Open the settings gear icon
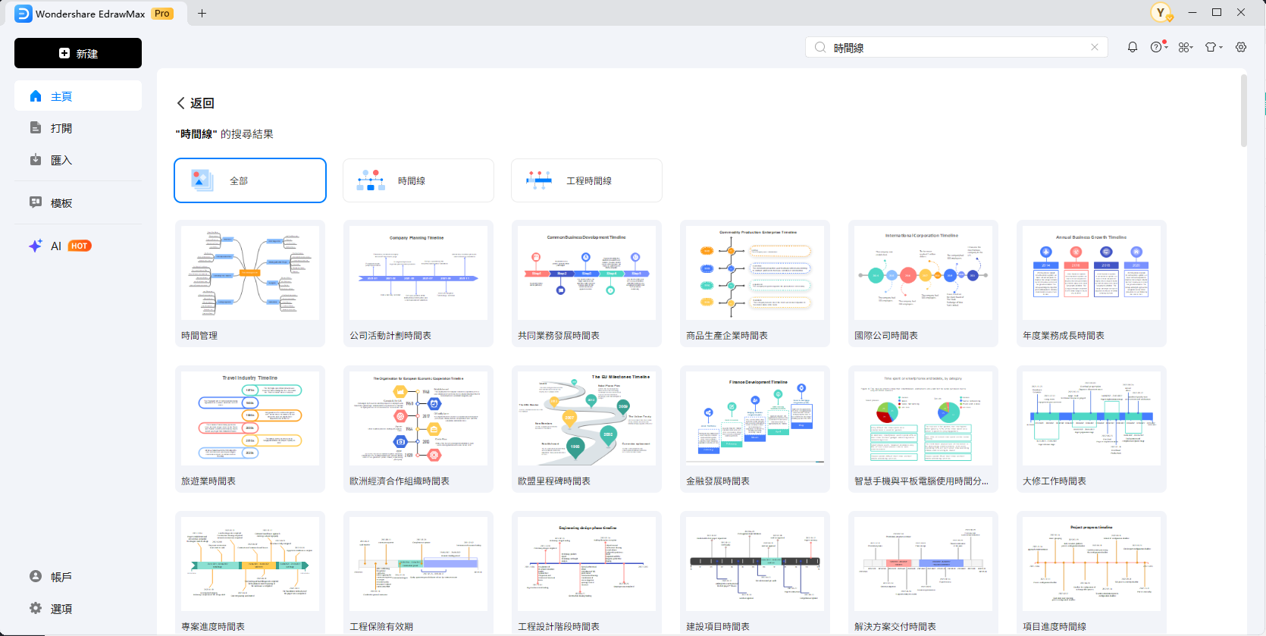 click(1241, 47)
